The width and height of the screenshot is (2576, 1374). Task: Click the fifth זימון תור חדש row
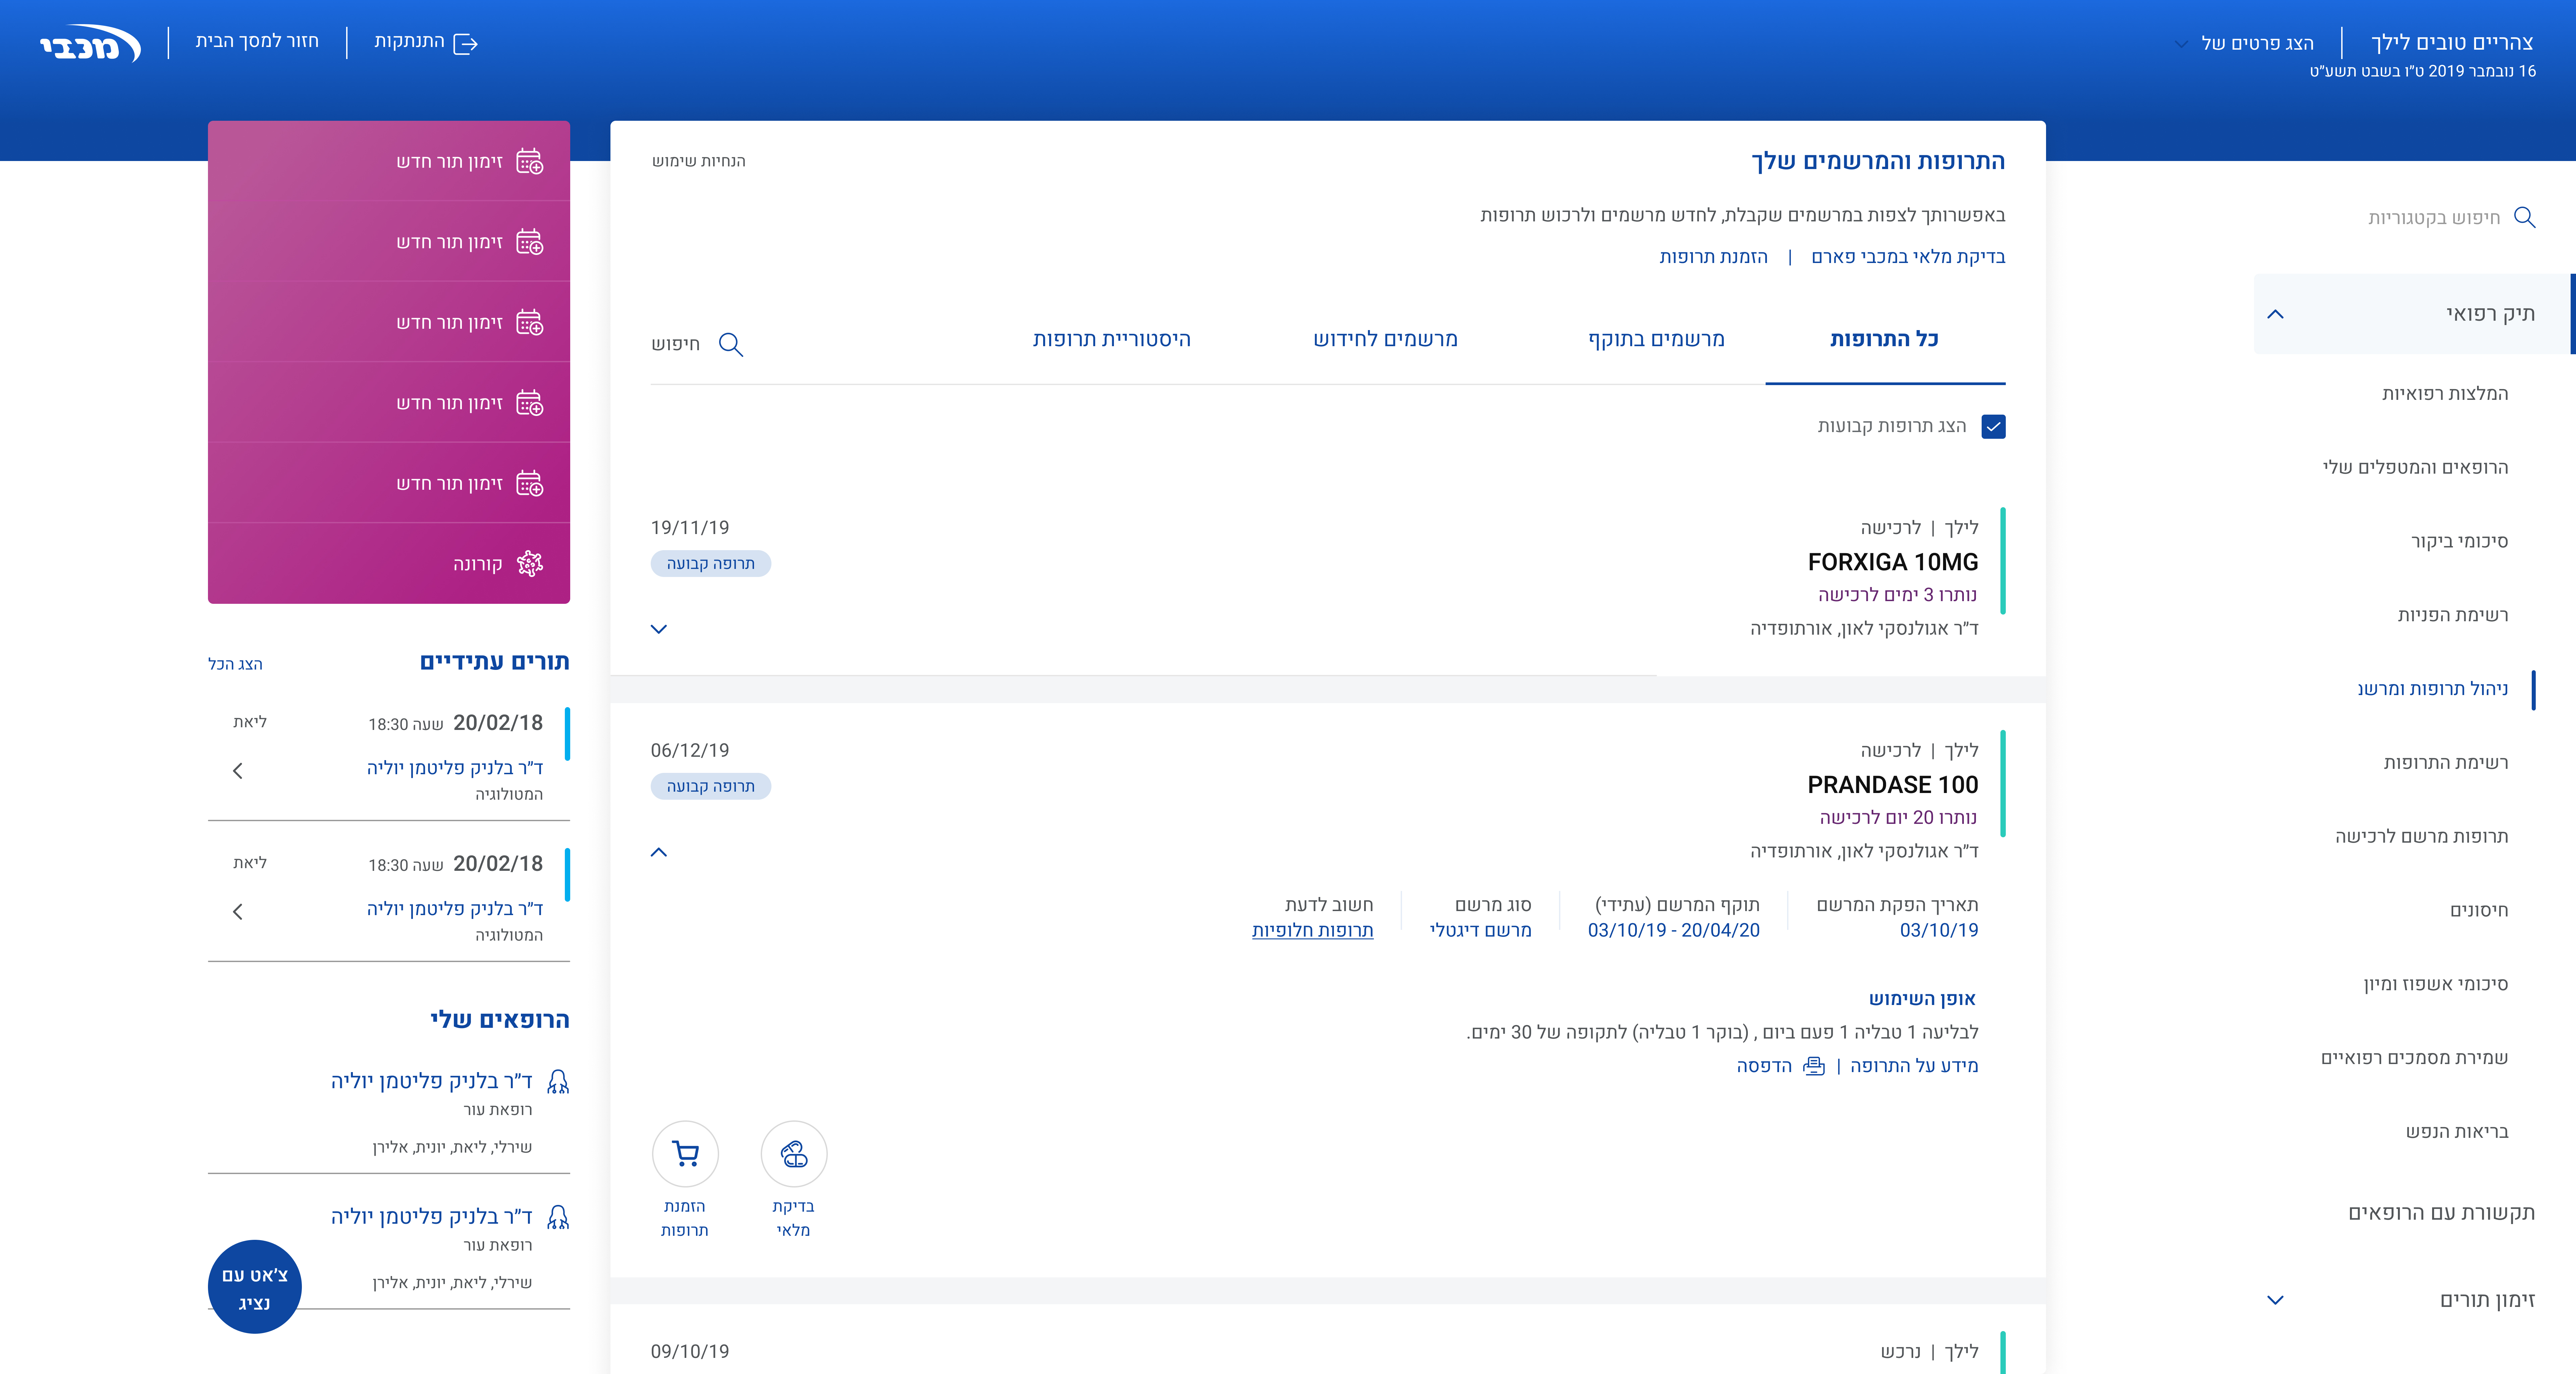tap(389, 483)
